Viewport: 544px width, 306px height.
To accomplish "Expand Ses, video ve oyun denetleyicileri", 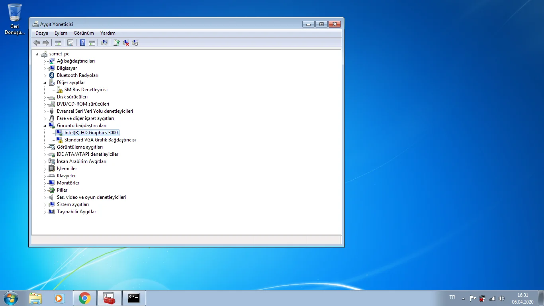I will tap(45, 198).
